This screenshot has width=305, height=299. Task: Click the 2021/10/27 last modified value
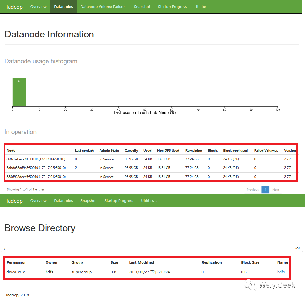[149, 272]
